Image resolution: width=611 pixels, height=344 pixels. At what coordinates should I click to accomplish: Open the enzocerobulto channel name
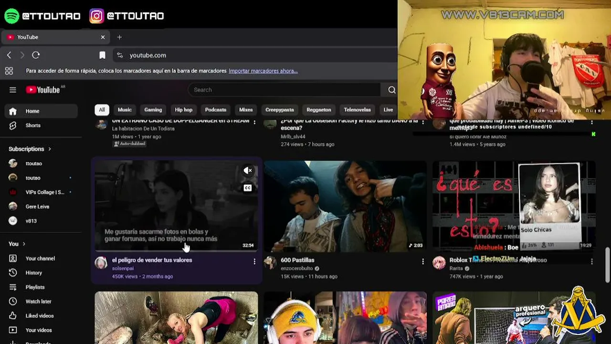[297, 269]
